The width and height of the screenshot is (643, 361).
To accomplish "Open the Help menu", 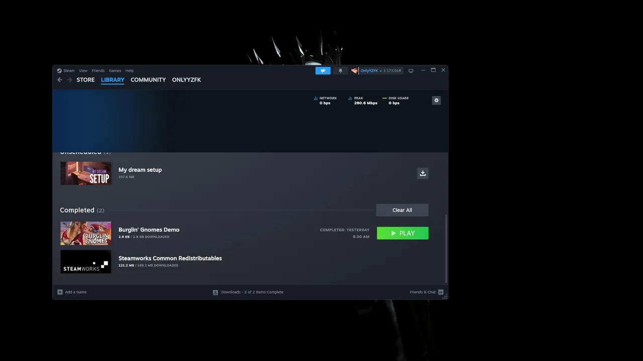I will [129, 71].
